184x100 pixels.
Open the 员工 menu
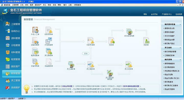click(44, 5)
